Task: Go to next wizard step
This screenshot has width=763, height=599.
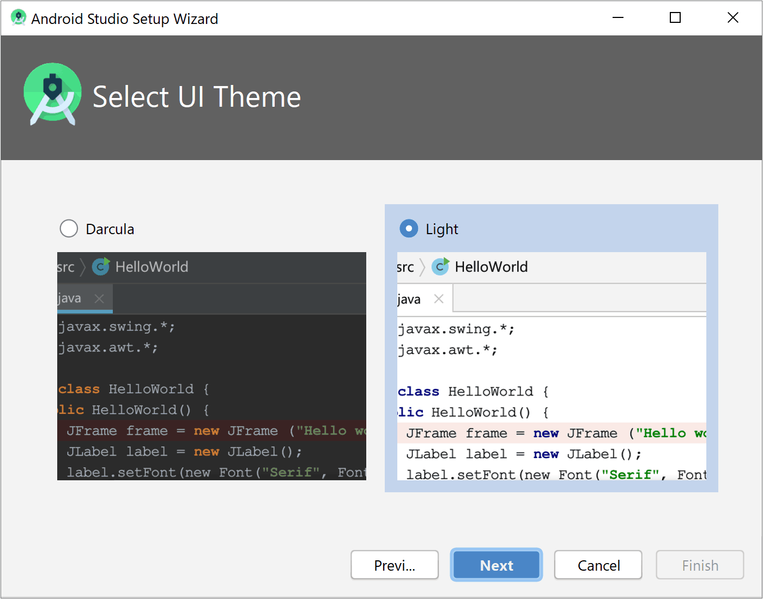Action: click(496, 565)
